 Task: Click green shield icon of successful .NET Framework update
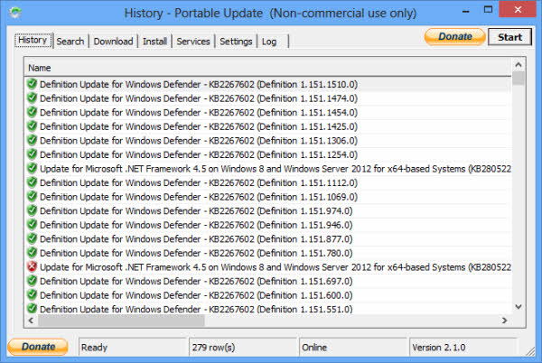[x=32, y=168]
